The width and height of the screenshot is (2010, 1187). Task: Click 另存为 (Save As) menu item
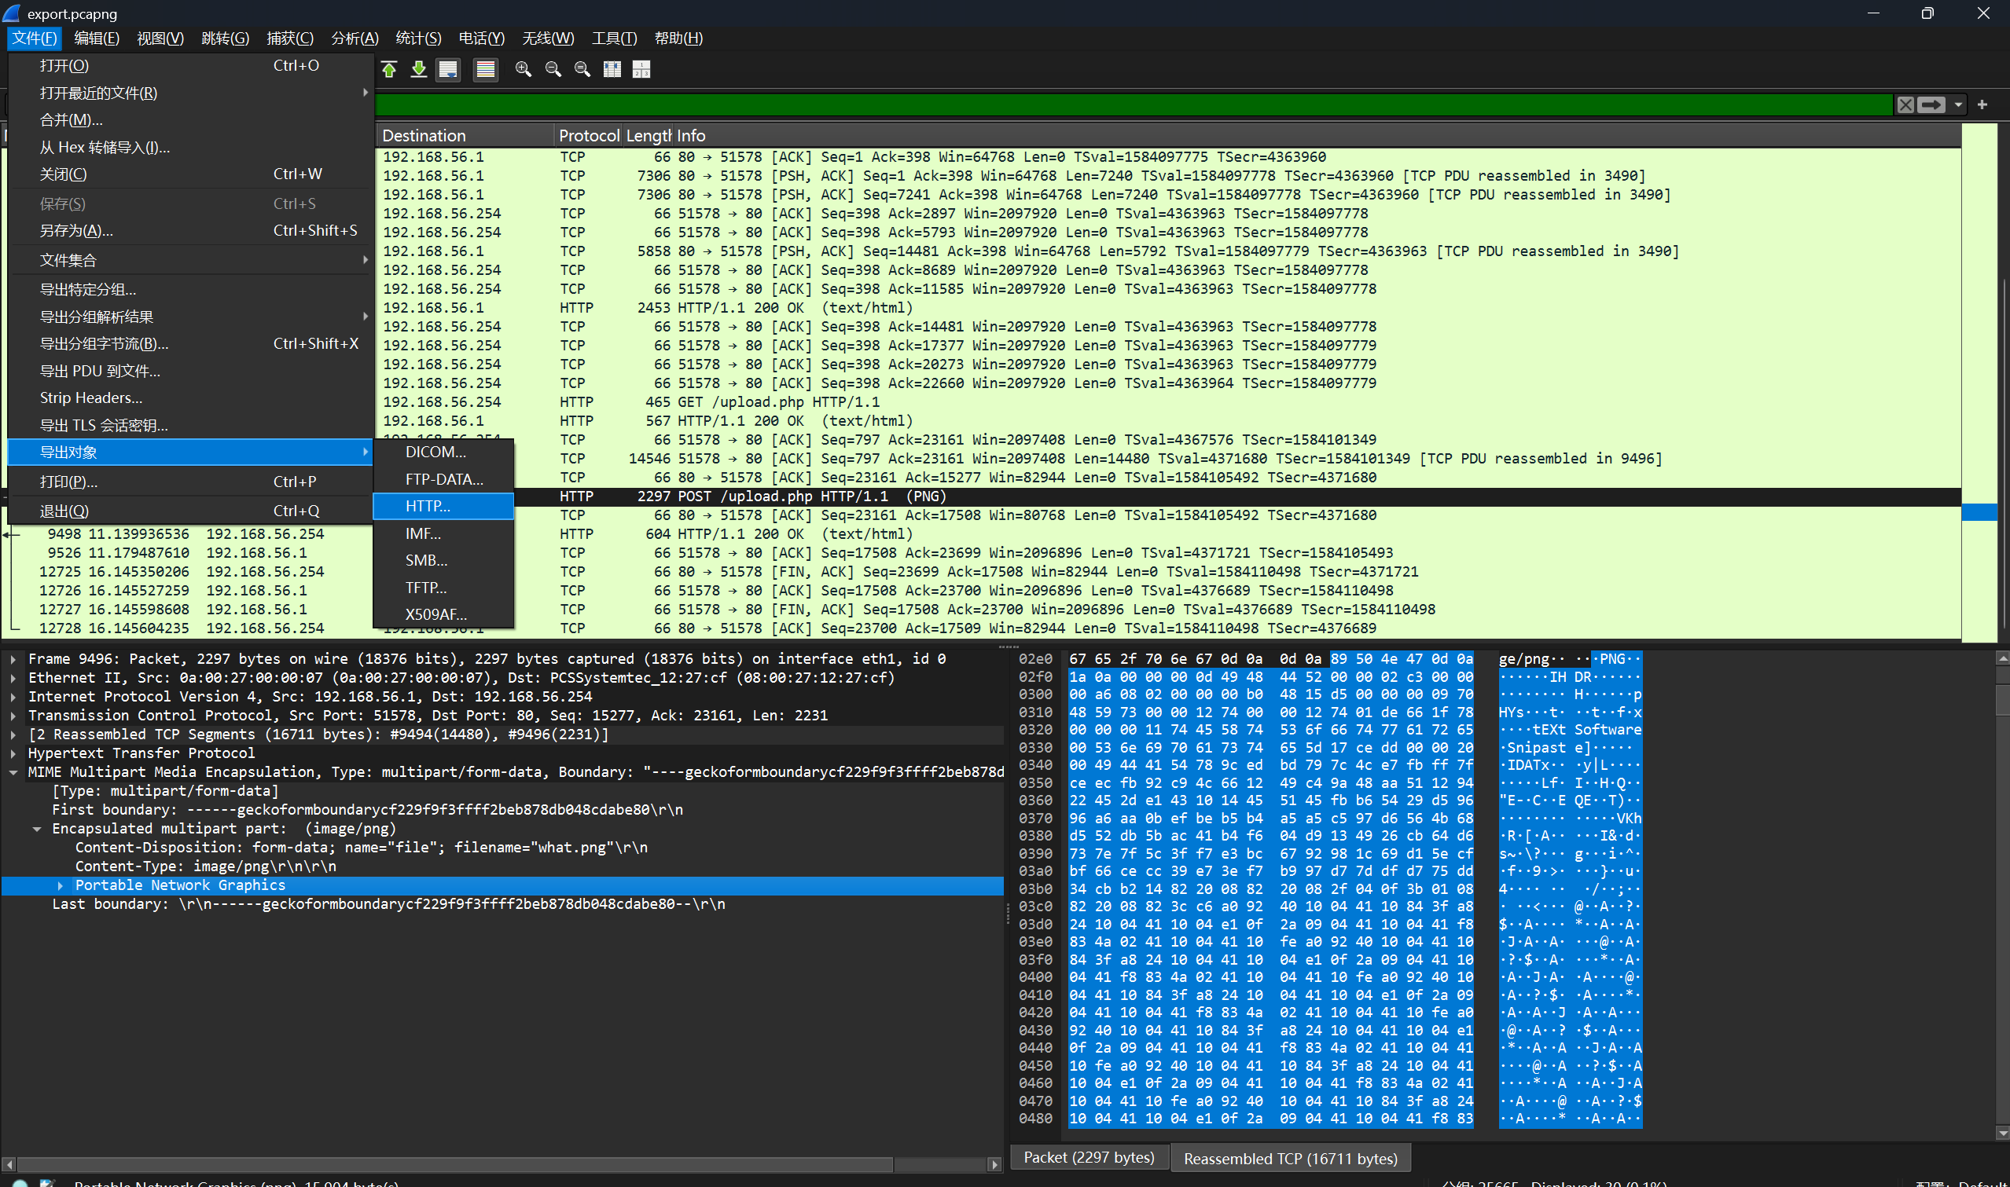coord(190,230)
